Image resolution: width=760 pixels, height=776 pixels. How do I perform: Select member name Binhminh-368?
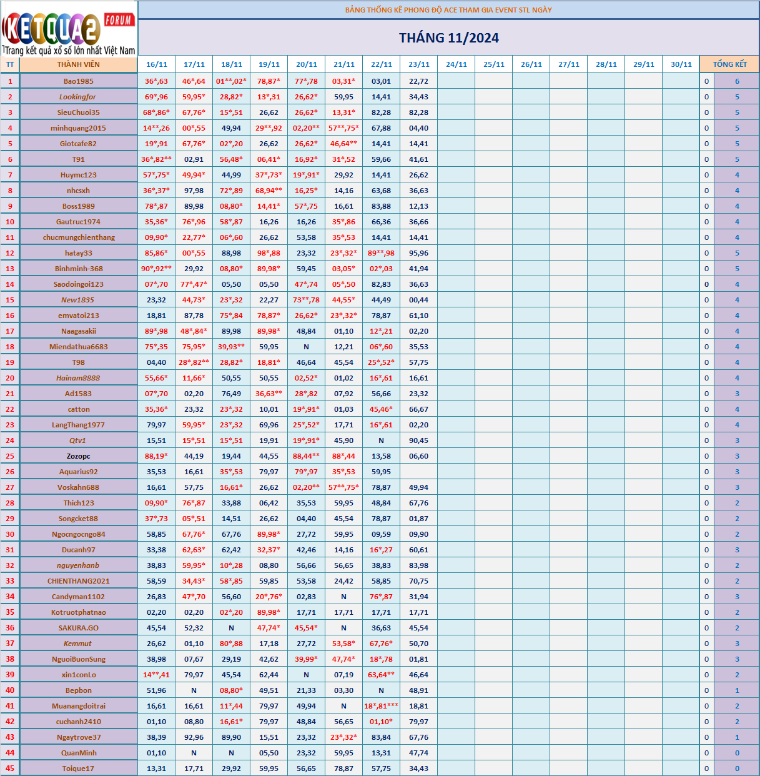pos(79,269)
